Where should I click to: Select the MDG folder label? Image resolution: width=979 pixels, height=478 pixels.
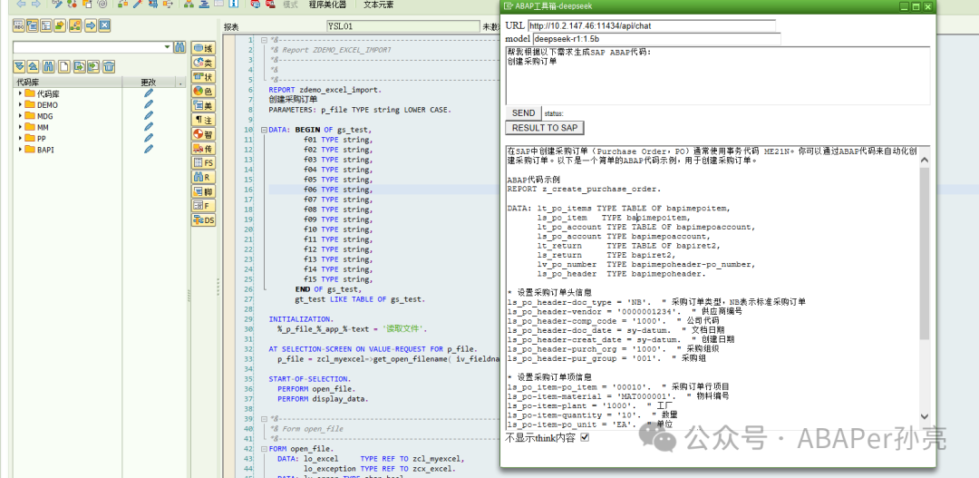pyautogui.click(x=44, y=116)
